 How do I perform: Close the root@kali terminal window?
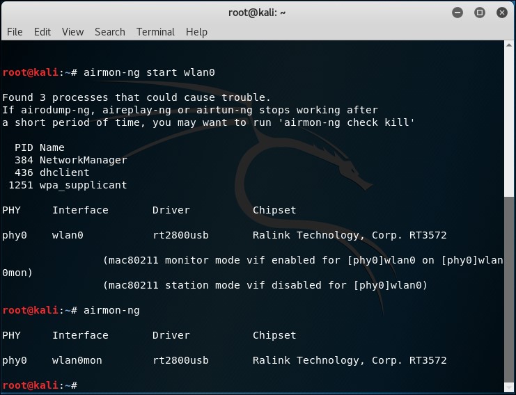[502, 13]
